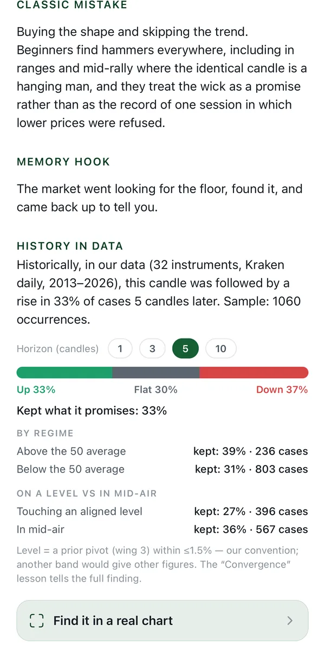Select the 1-candle horizon
The height and width of the screenshot is (657, 325).
coord(120,349)
